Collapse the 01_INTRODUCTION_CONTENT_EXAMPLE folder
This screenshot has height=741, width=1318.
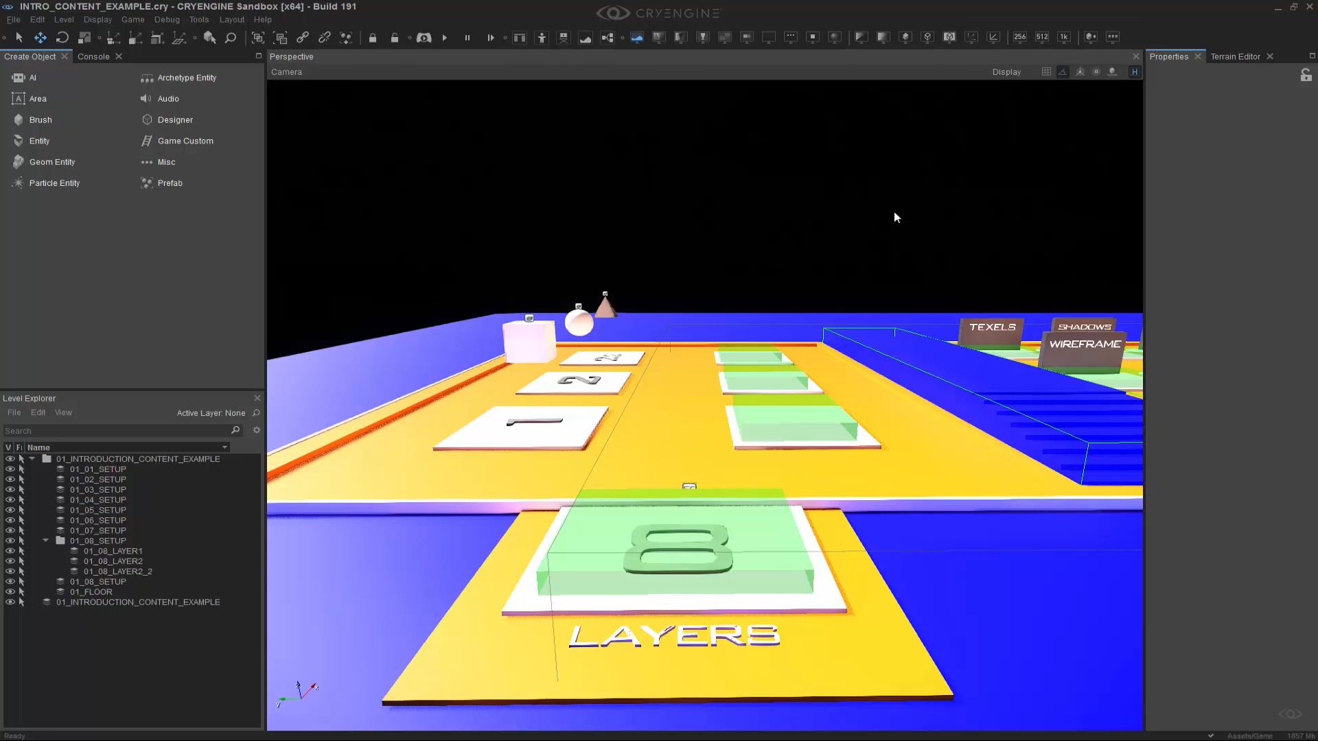[32, 458]
